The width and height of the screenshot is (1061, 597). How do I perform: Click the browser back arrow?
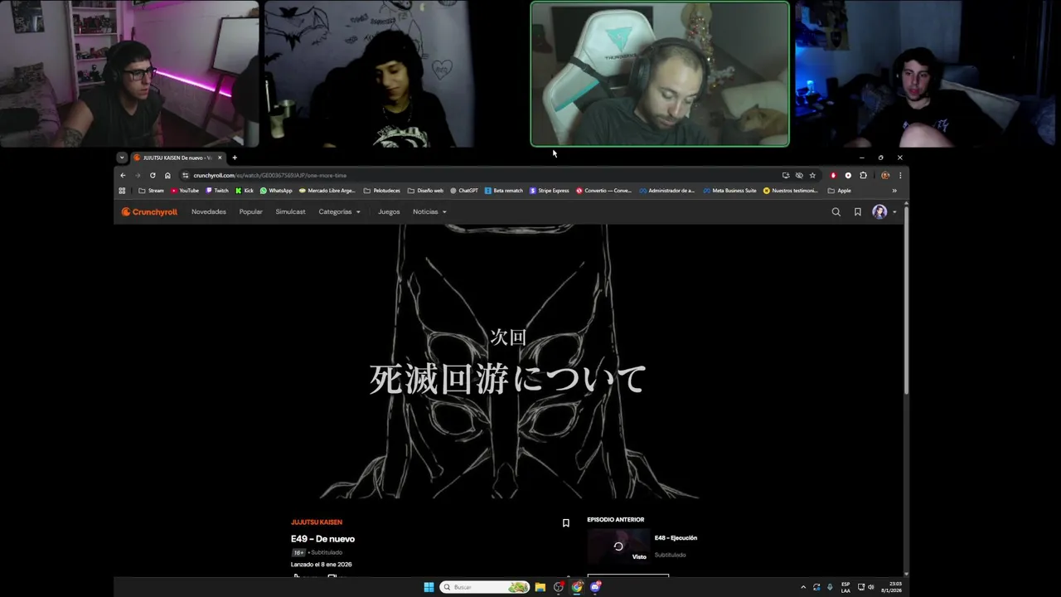click(123, 175)
